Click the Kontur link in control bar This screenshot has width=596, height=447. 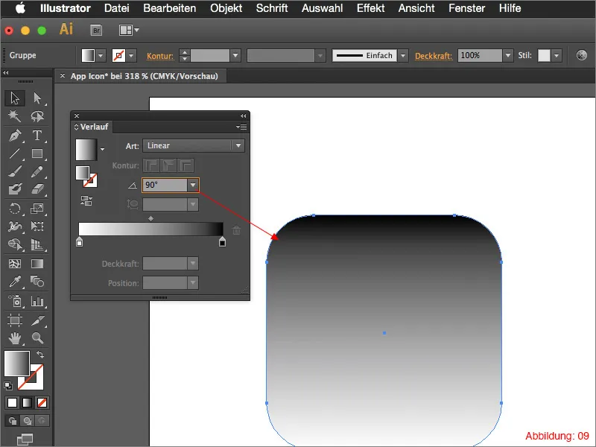160,57
